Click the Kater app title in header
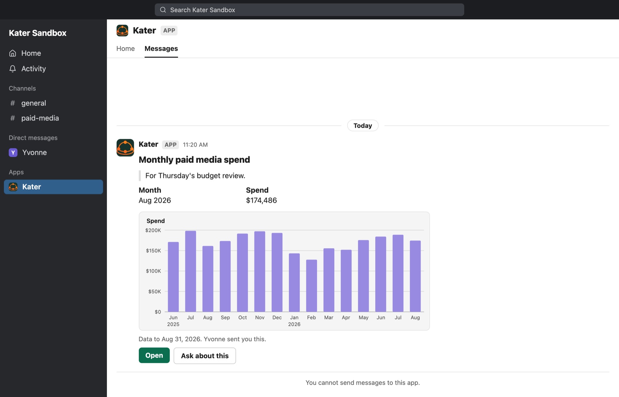619x397 pixels. (x=144, y=30)
